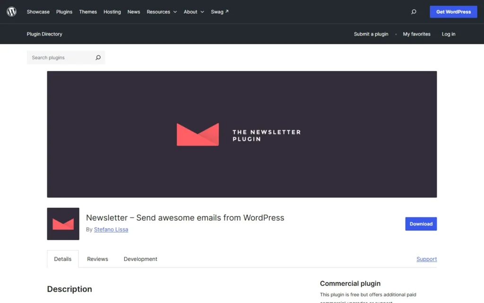Viewport: 484px width, 303px height.
Task: Open the Support link
Action: click(426, 259)
